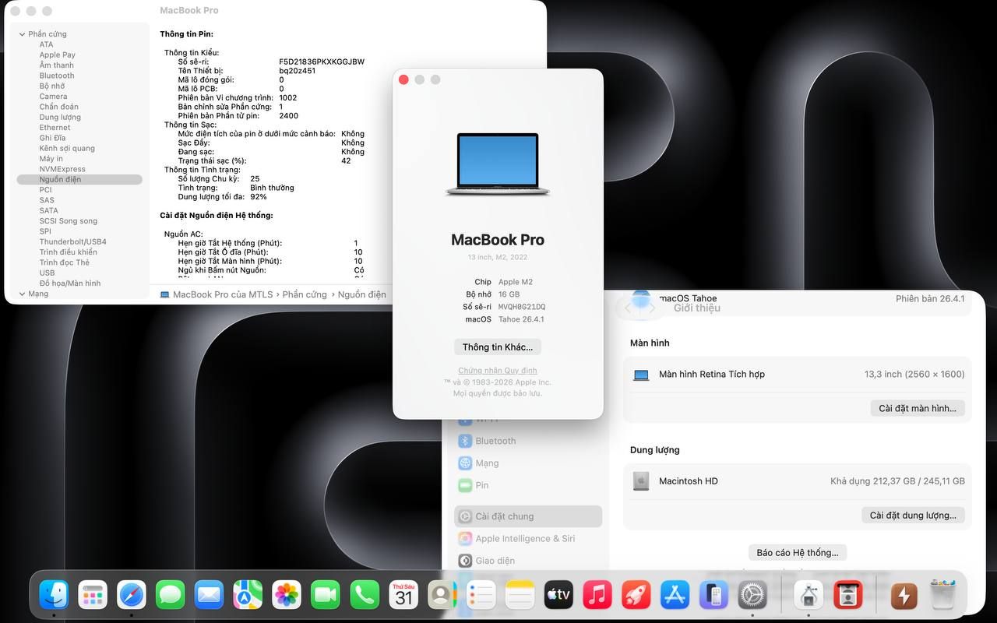Select Nguồn điện in the hardware list

(79, 180)
